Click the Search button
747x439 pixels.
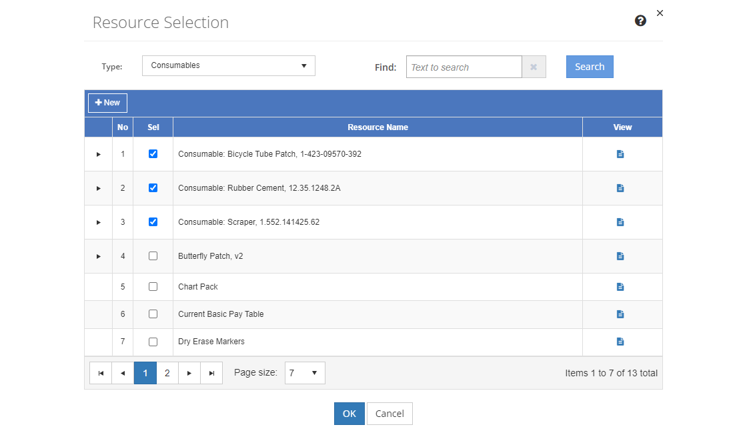(x=590, y=67)
